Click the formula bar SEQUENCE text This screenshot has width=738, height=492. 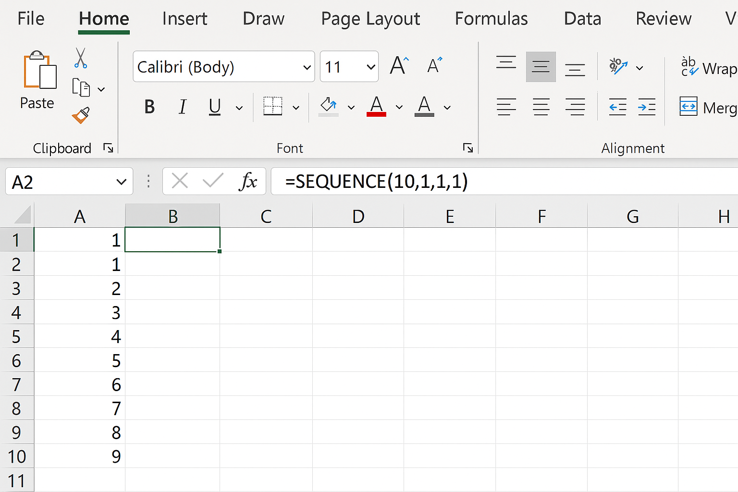click(376, 182)
